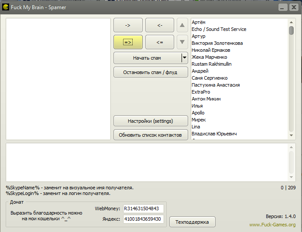Select contact 'Артур'
The height and width of the screenshot is (232, 302).
pos(199,36)
